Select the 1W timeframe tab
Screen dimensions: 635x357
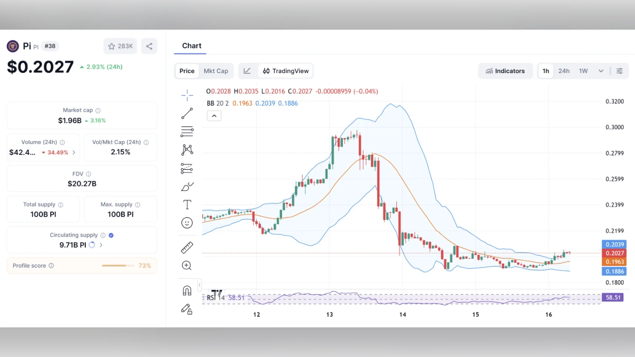(x=582, y=70)
